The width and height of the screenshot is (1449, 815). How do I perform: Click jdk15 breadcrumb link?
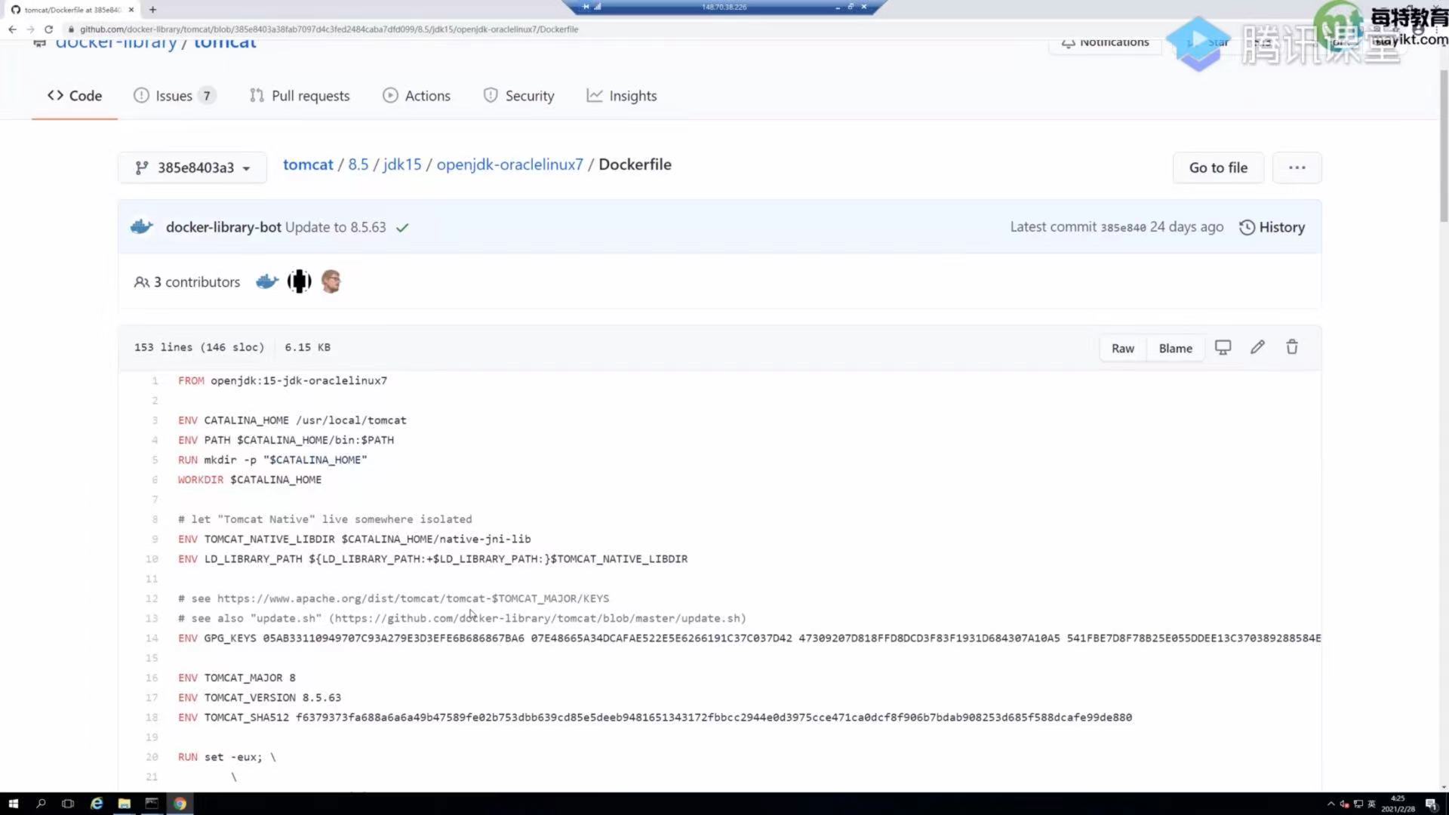click(x=402, y=165)
